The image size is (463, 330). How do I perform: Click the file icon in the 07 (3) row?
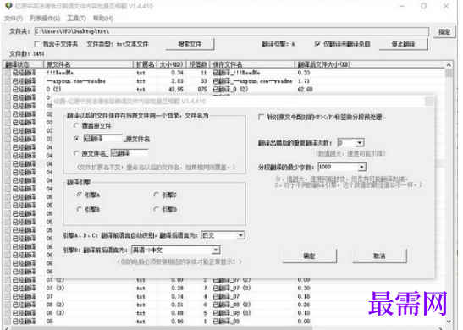coord(8,288)
